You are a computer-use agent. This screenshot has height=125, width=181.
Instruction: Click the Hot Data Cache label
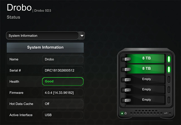pyautogui.click(x=21, y=104)
